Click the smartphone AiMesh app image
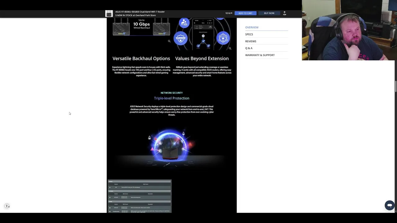The image size is (397, 223). tap(203, 33)
